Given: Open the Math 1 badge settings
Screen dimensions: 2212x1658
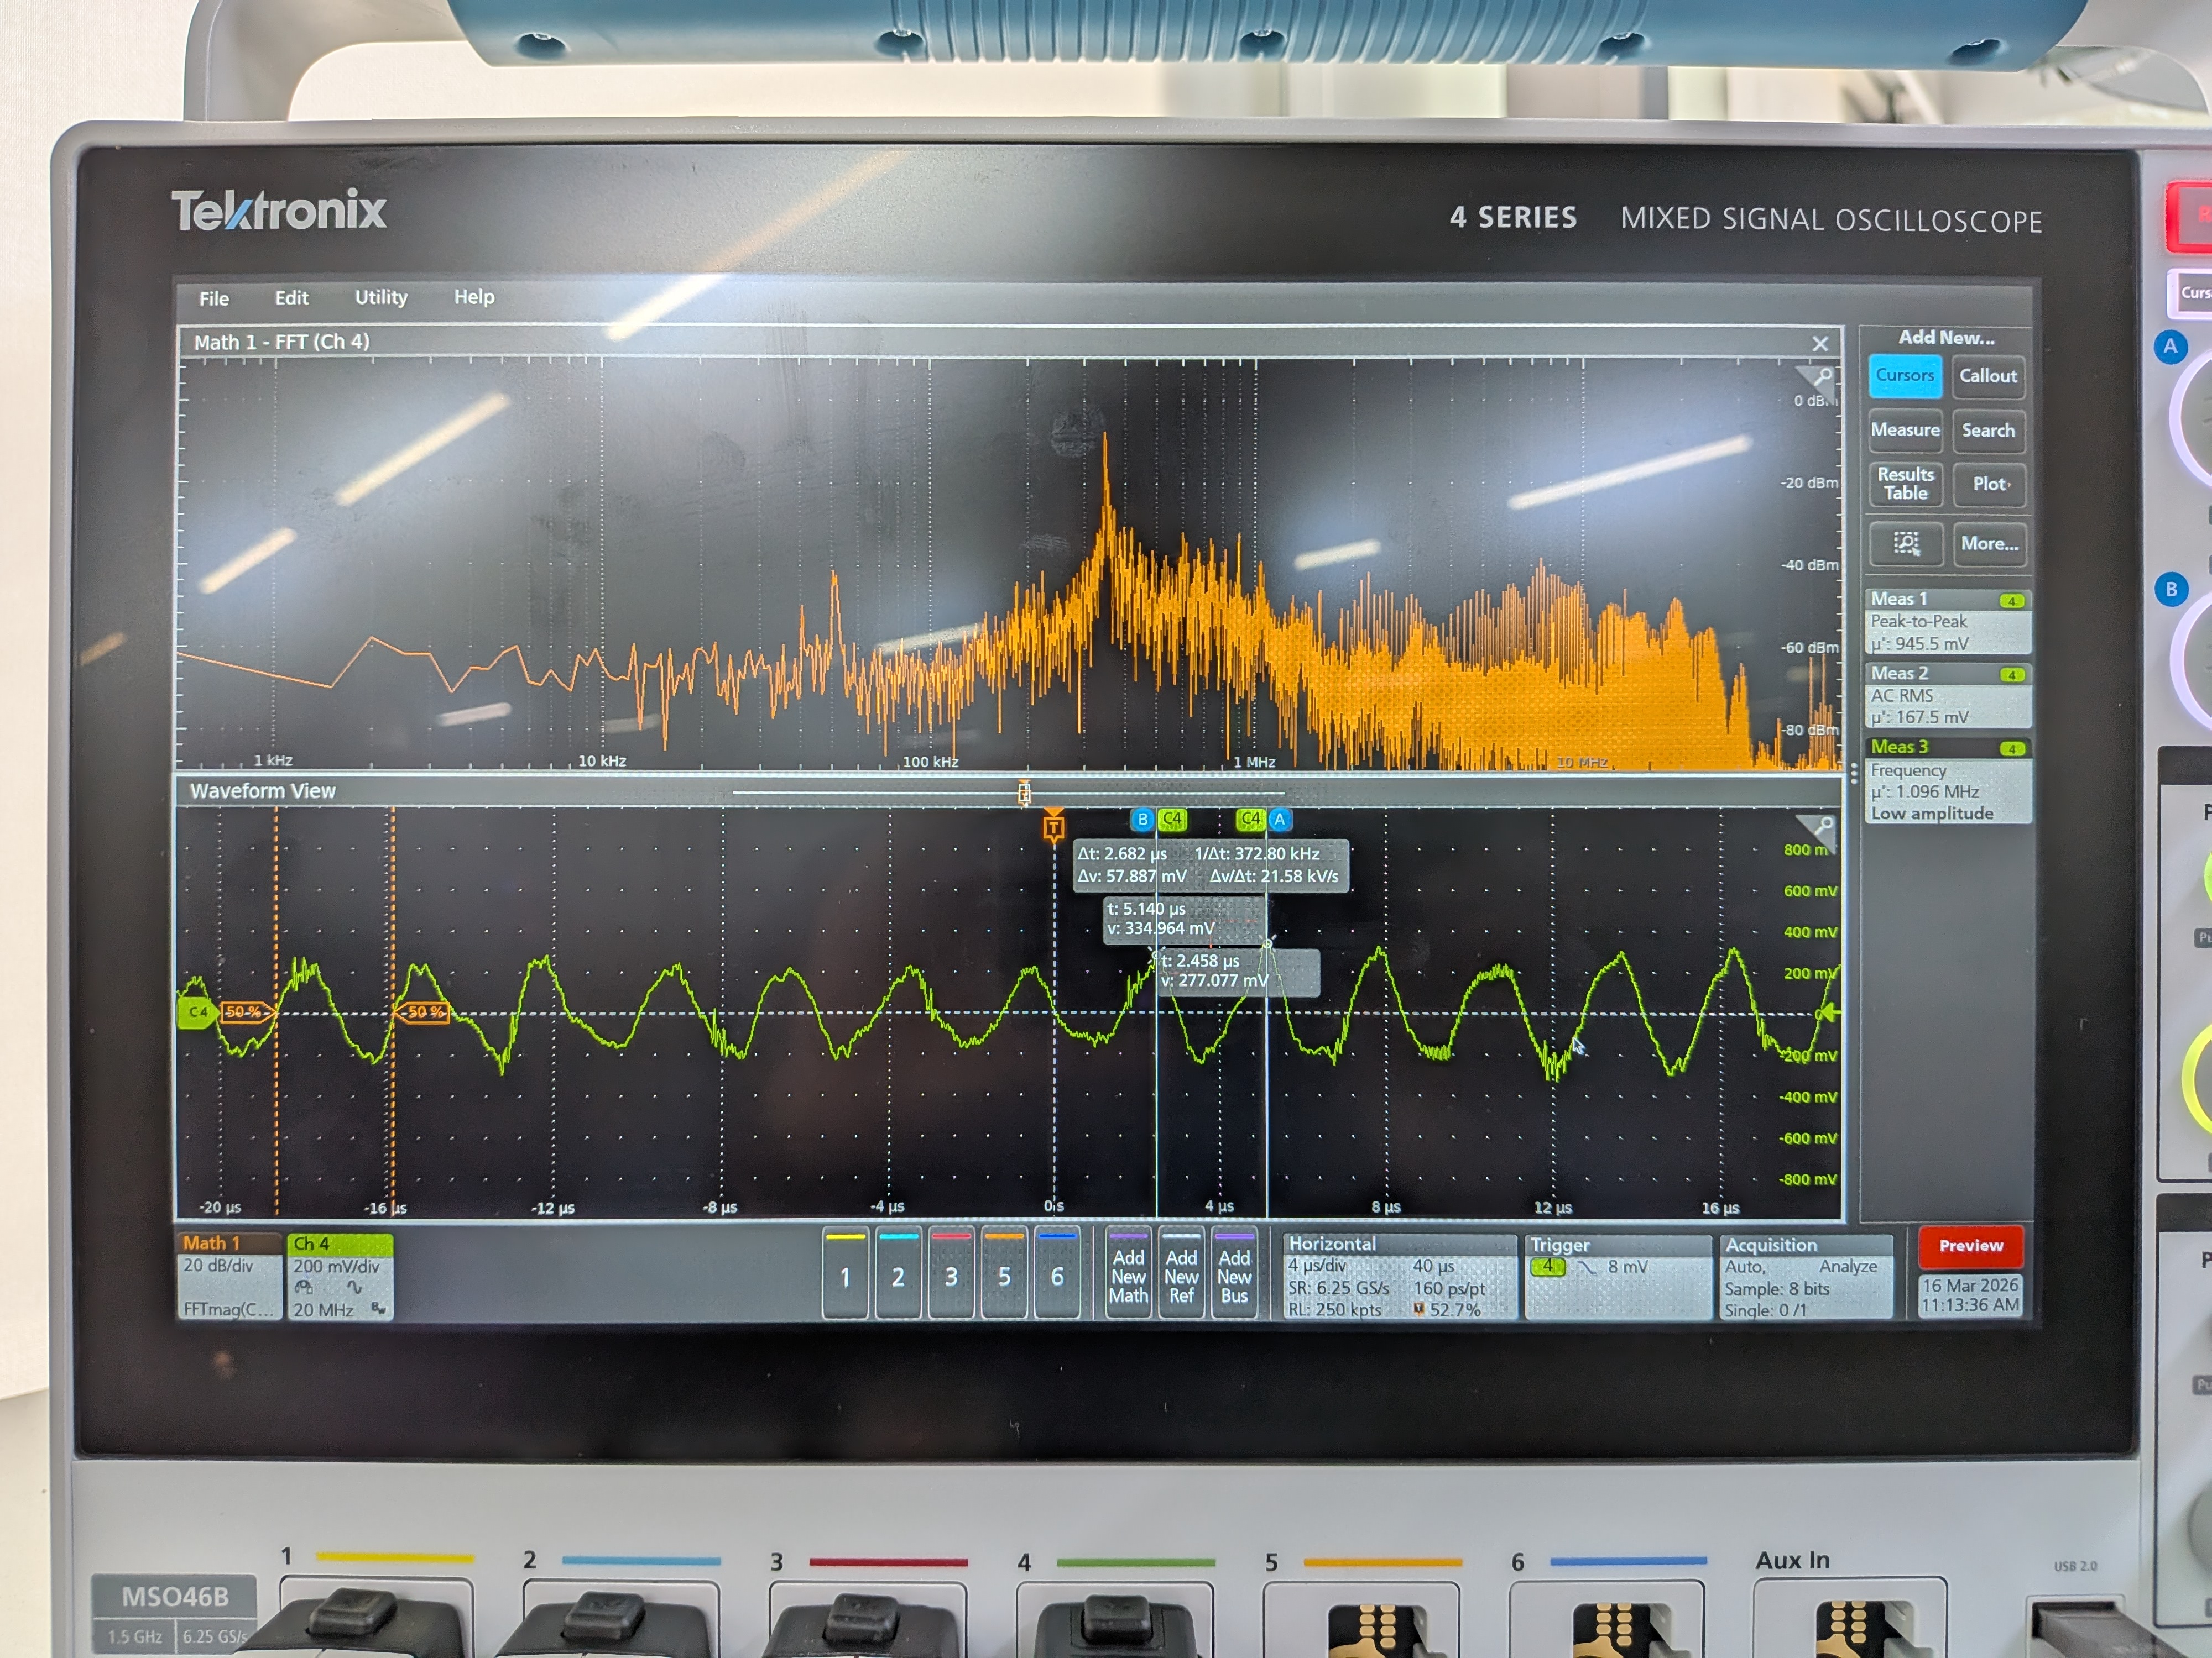Looking at the screenshot, I should pyautogui.click(x=229, y=1276).
